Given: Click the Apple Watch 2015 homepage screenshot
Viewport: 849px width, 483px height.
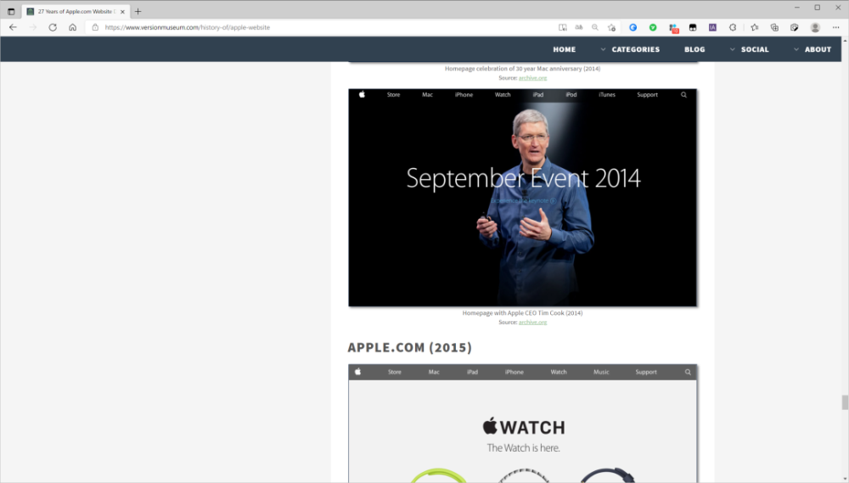Looking at the screenshot, I should point(522,424).
